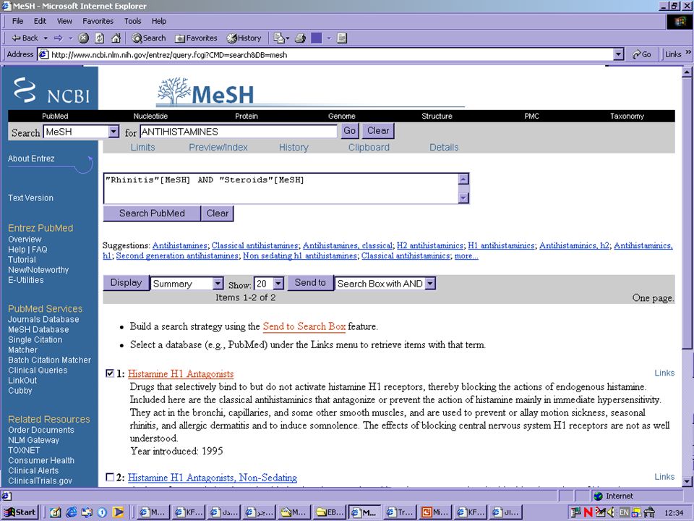Click the Send to button
694x521 pixels.
(x=310, y=283)
